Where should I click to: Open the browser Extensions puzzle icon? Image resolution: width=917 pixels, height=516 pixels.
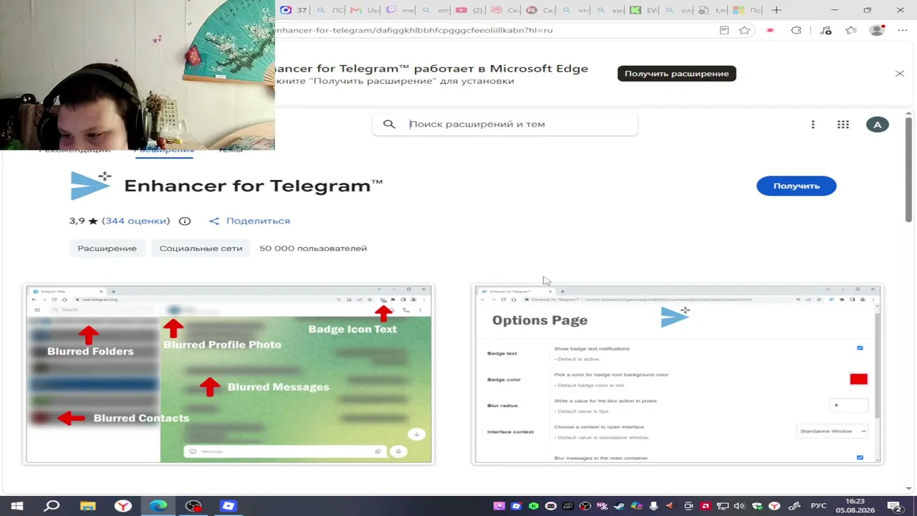(796, 30)
